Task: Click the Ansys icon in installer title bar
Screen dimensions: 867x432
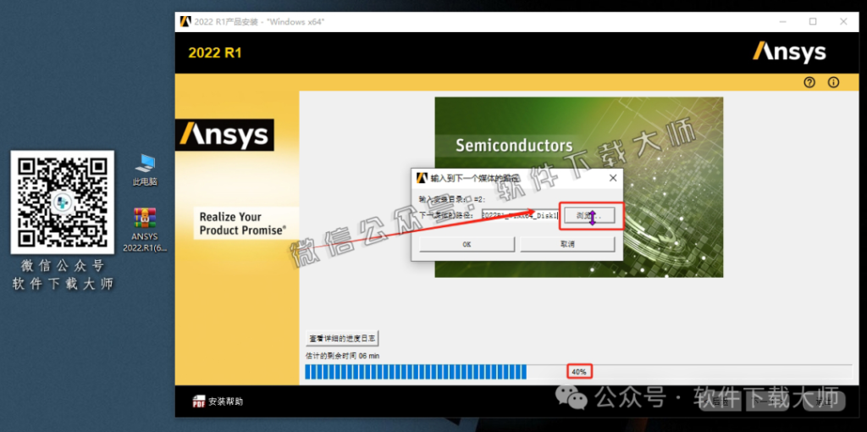Action: [x=185, y=21]
